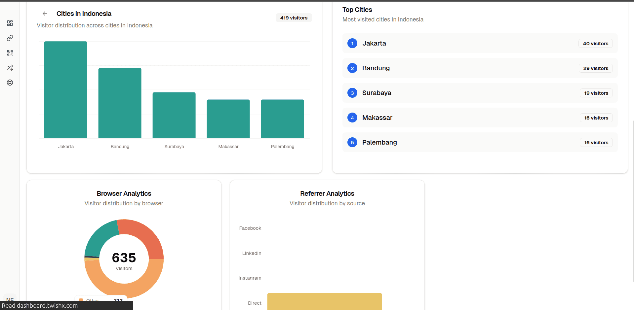Select the shuffle arrows icon in sidebar
Viewport: 634px width, 310px height.
10,68
